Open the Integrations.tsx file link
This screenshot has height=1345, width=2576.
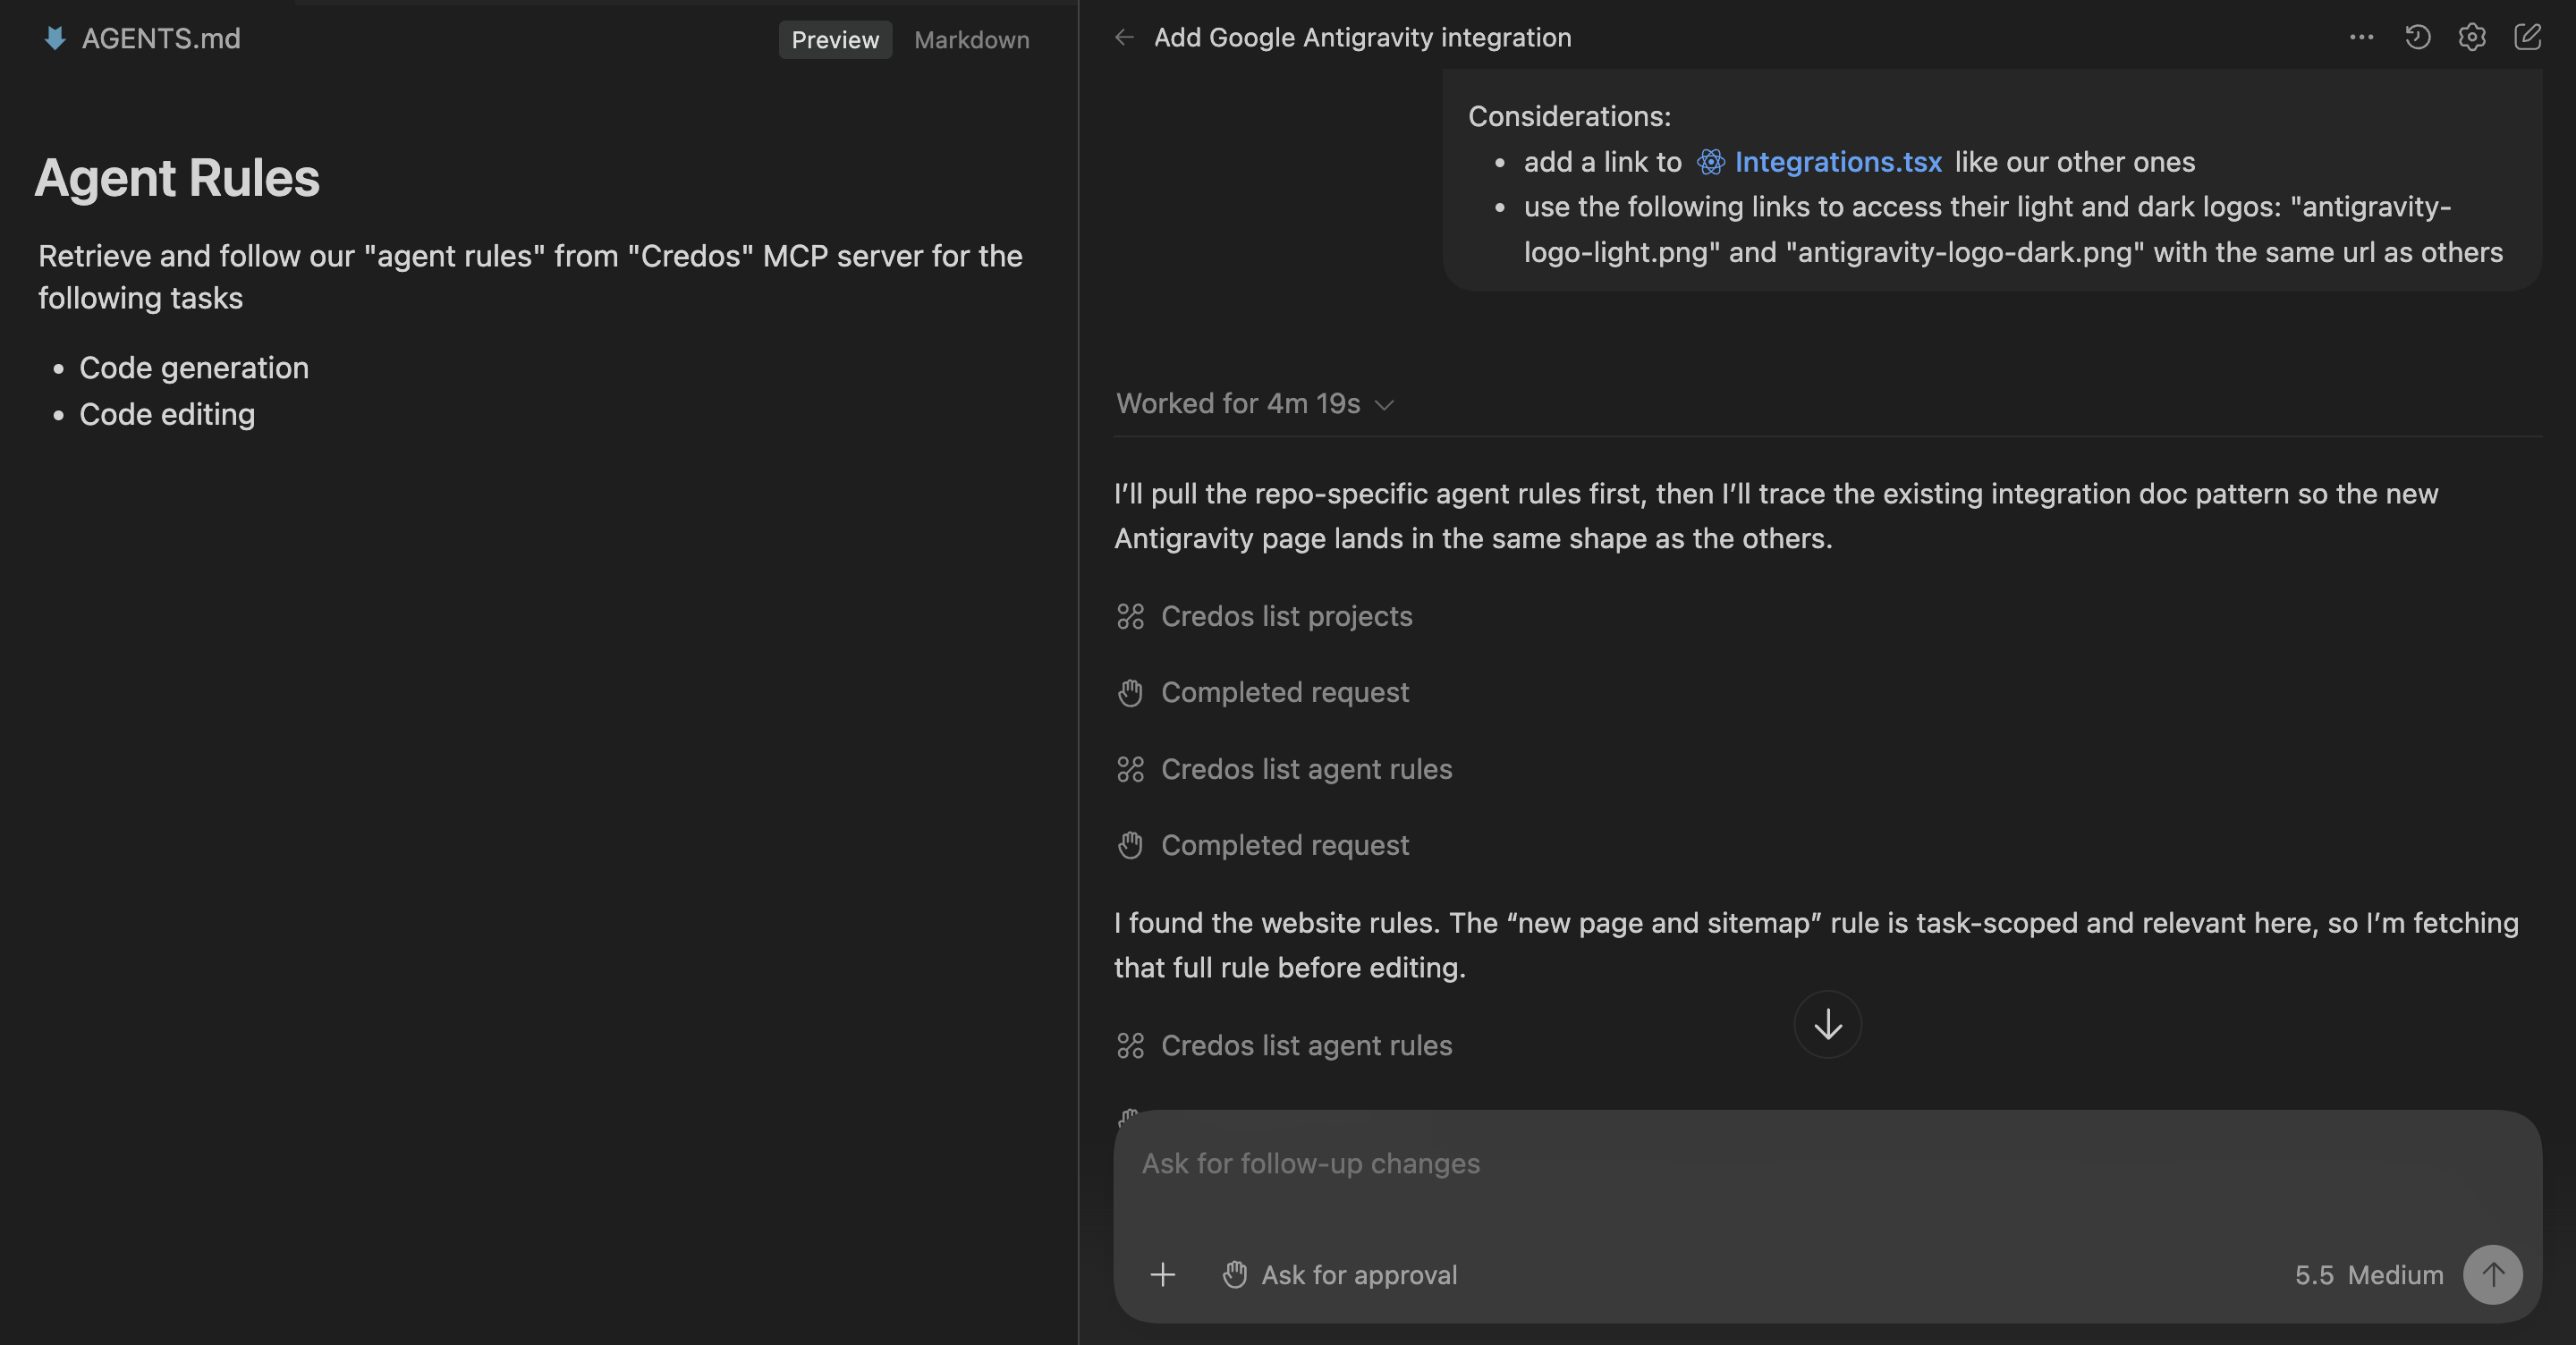1838,162
